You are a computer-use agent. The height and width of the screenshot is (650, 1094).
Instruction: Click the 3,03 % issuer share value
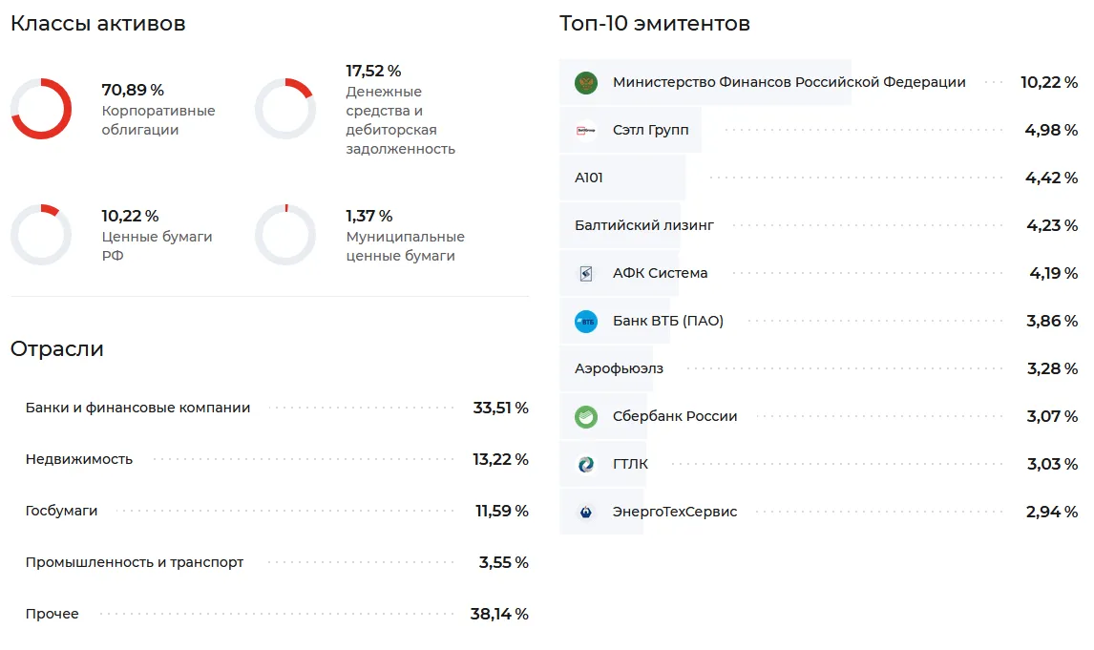[x=1052, y=464]
